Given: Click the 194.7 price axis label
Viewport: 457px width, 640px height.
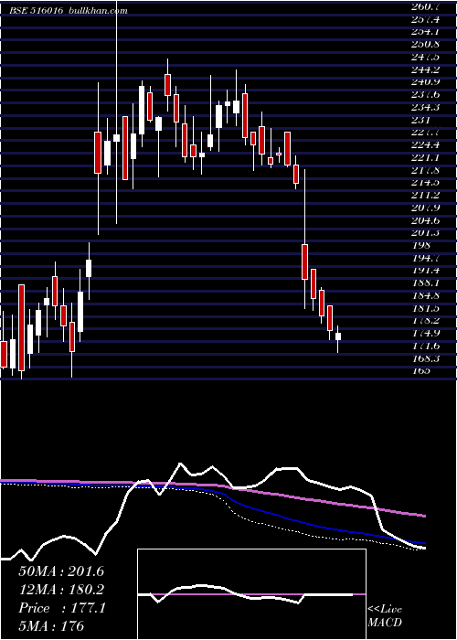Looking at the screenshot, I should coord(427,258).
